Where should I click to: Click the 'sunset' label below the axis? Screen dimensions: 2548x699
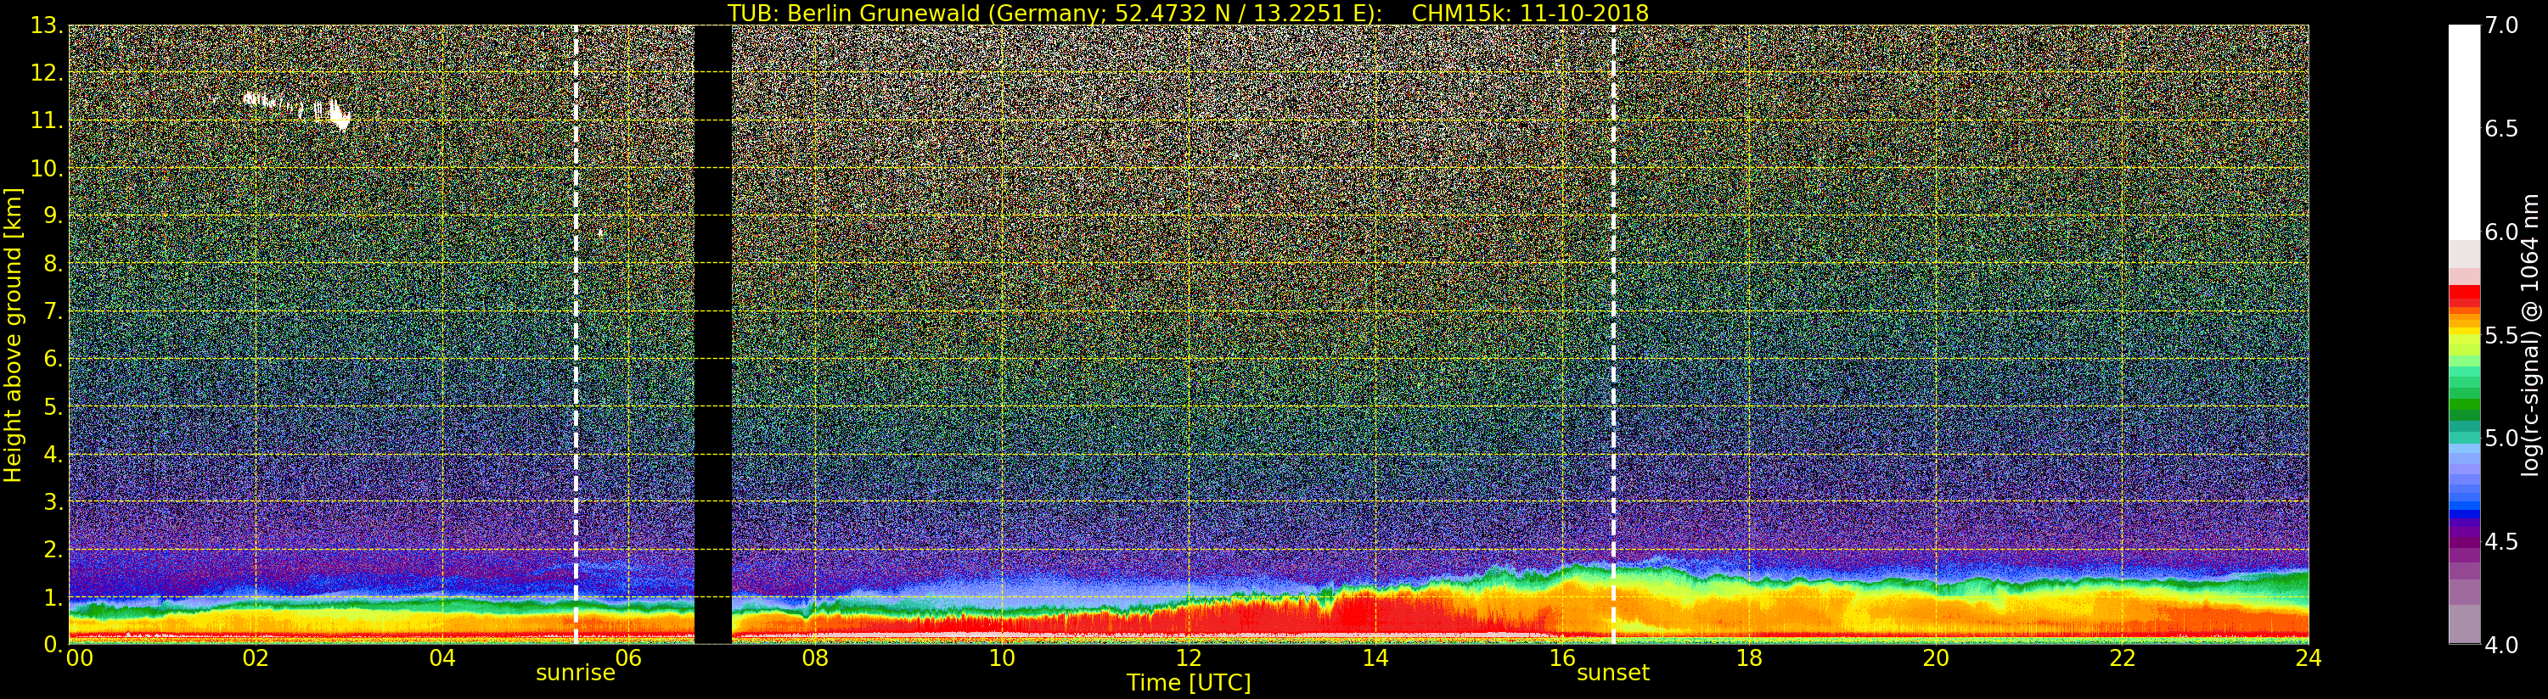coord(1612,674)
